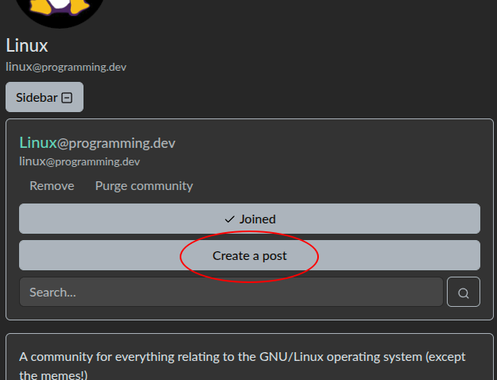The height and width of the screenshot is (380, 497).
Task: Click the Tux penguin community avatar
Action: pos(60,11)
